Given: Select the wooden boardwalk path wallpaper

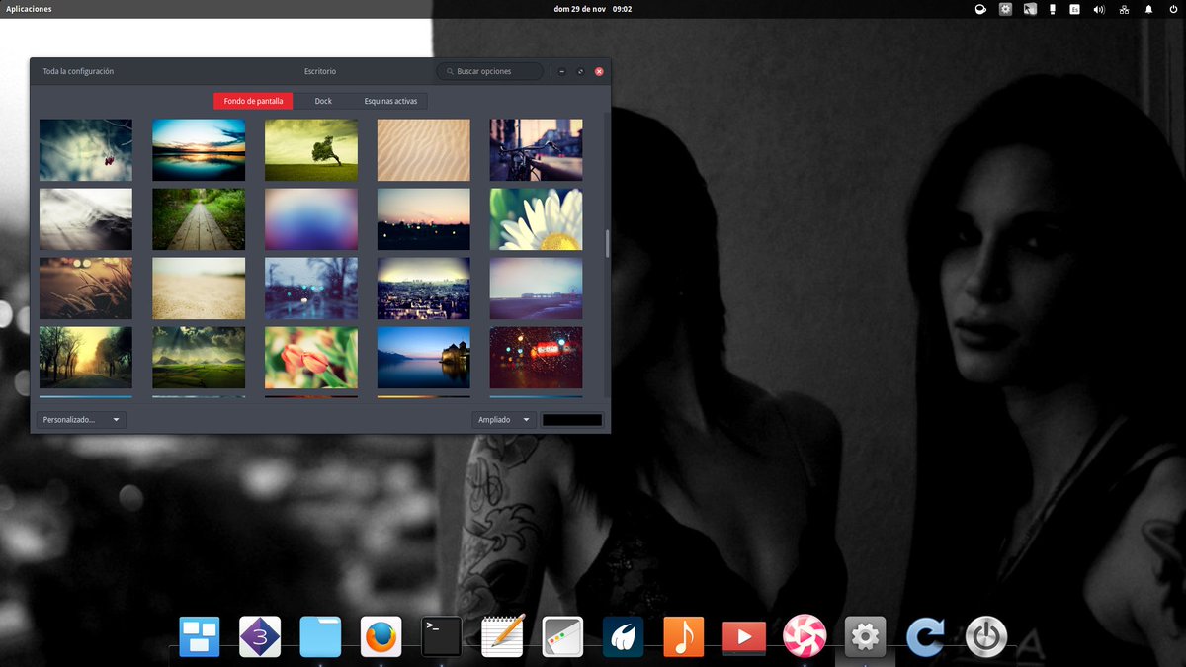Looking at the screenshot, I should tap(199, 219).
